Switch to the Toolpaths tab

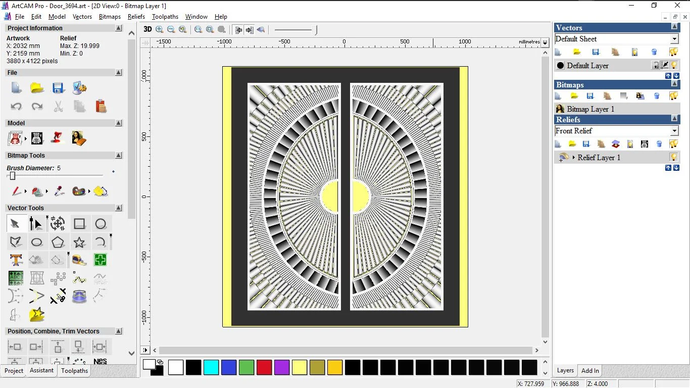coord(74,371)
